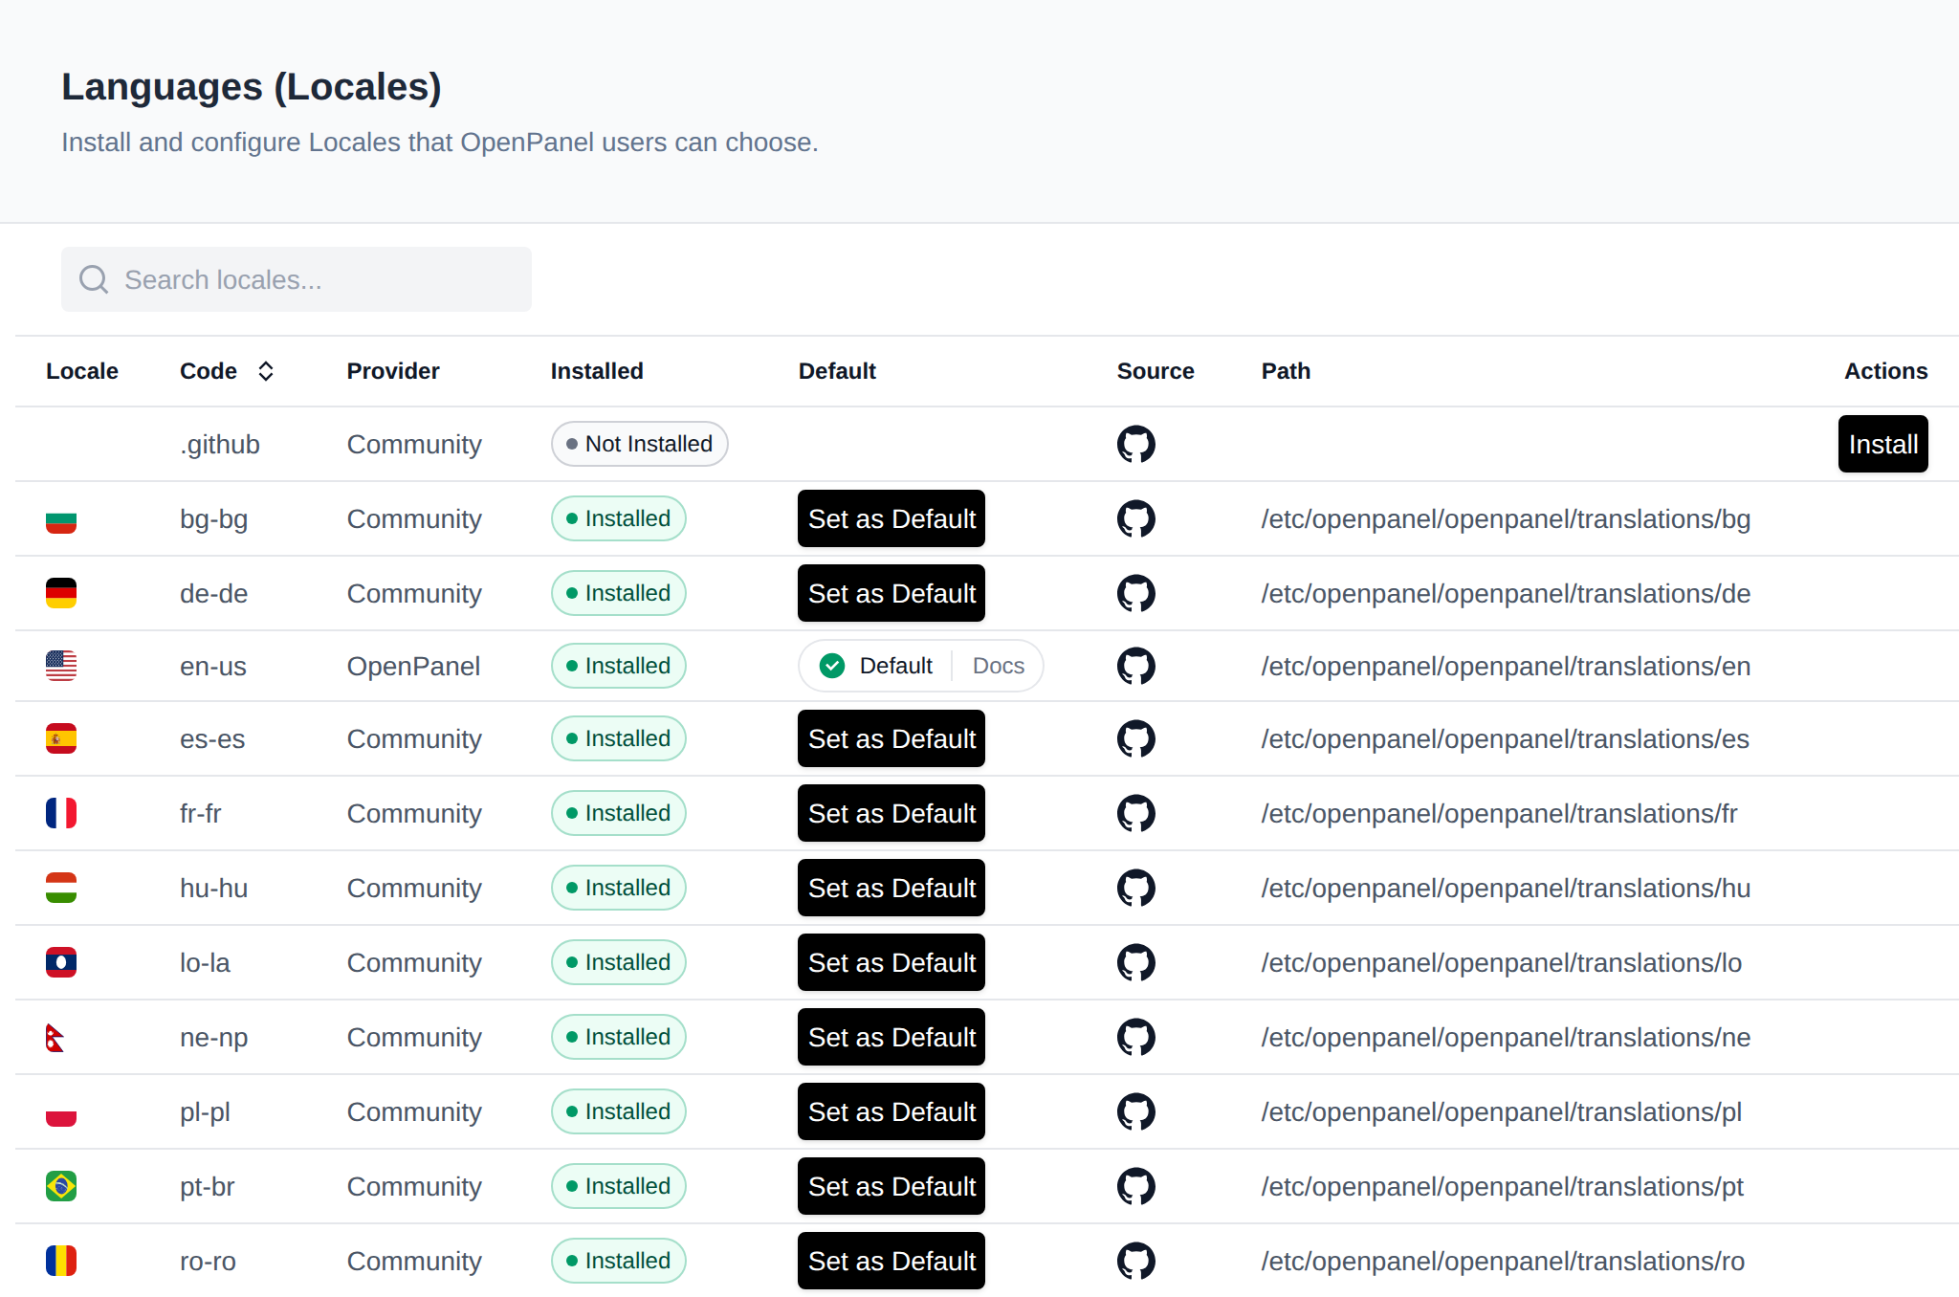Viewport: 1959px width, 1297px height.
Task: Set fr-fr as the default locale
Action: pos(891,813)
